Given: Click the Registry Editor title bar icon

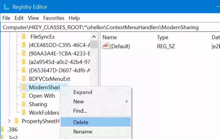Looking at the screenshot, I should [7, 7].
